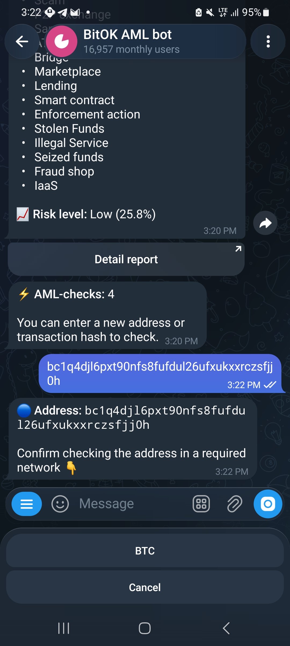This screenshot has width=290, height=646.
Task: Tap the back arrow button
Action: pos(22,41)
